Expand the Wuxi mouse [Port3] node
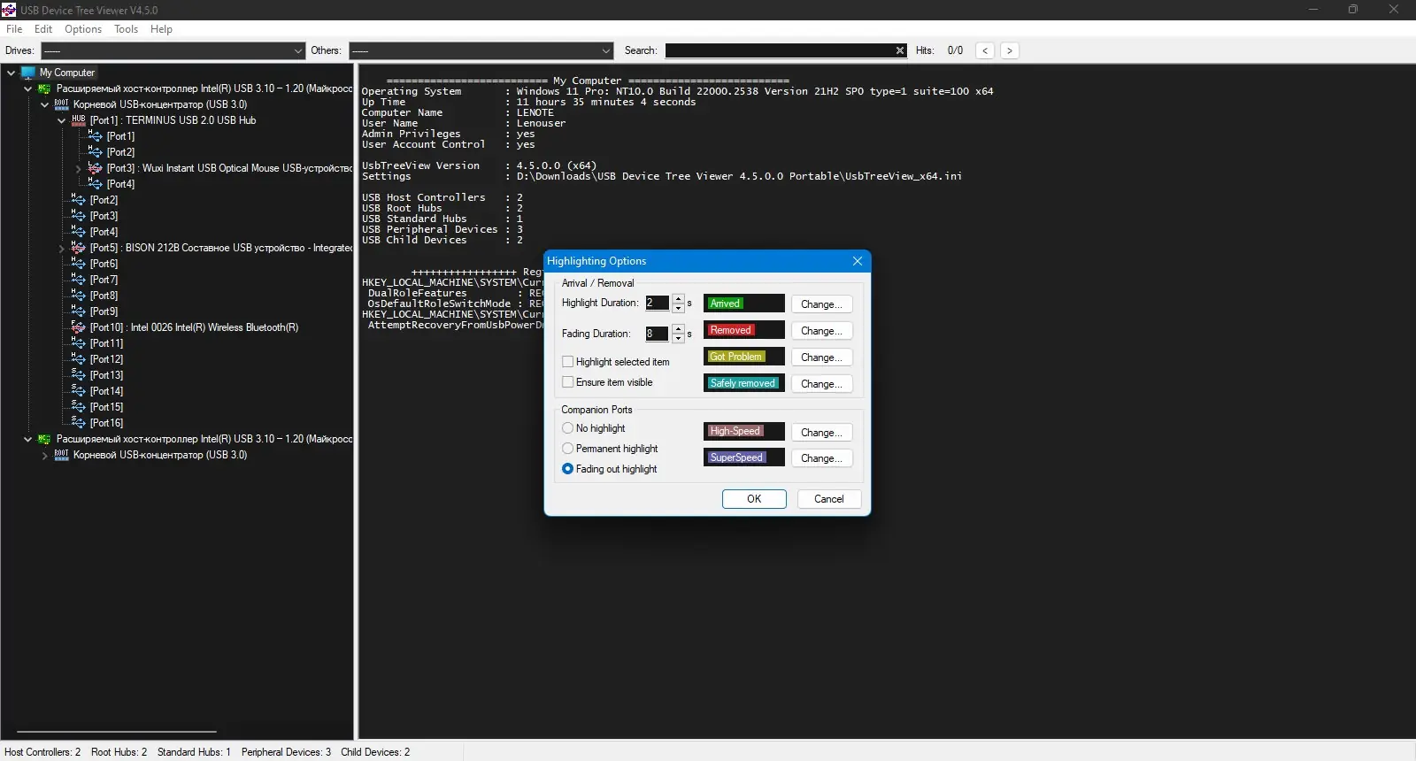This screenshot has width=1416, height=761. 79,168
